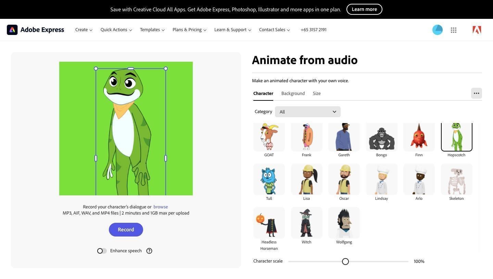
Task: Open the Templates dropdown menu
Action: 152,30
